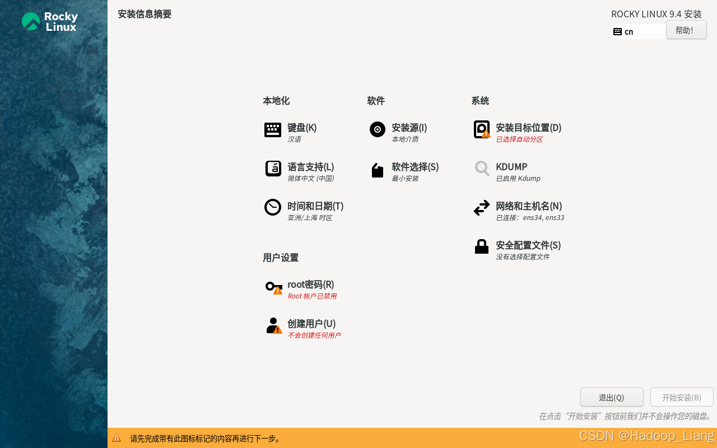
Task: Click the ROCKY LINUX 9.4 安装 heading
Action: tap(657, 14)
